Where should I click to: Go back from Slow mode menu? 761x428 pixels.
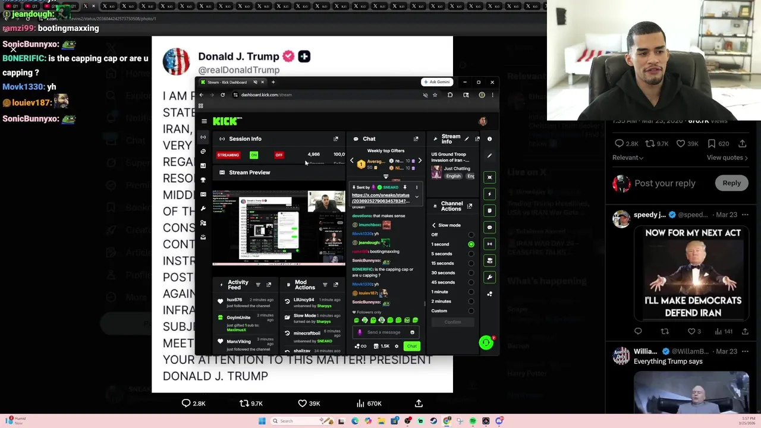pos(433,225)
